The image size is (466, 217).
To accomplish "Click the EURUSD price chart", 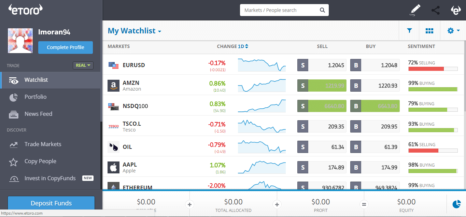I will tap(262, 65).
